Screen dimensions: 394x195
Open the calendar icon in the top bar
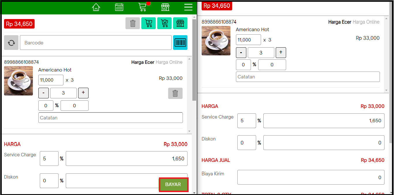click(119, 7)
